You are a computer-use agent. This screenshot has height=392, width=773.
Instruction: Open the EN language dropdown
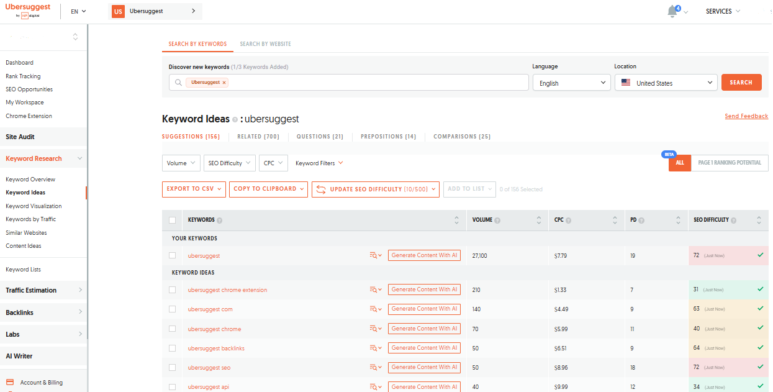79,11
